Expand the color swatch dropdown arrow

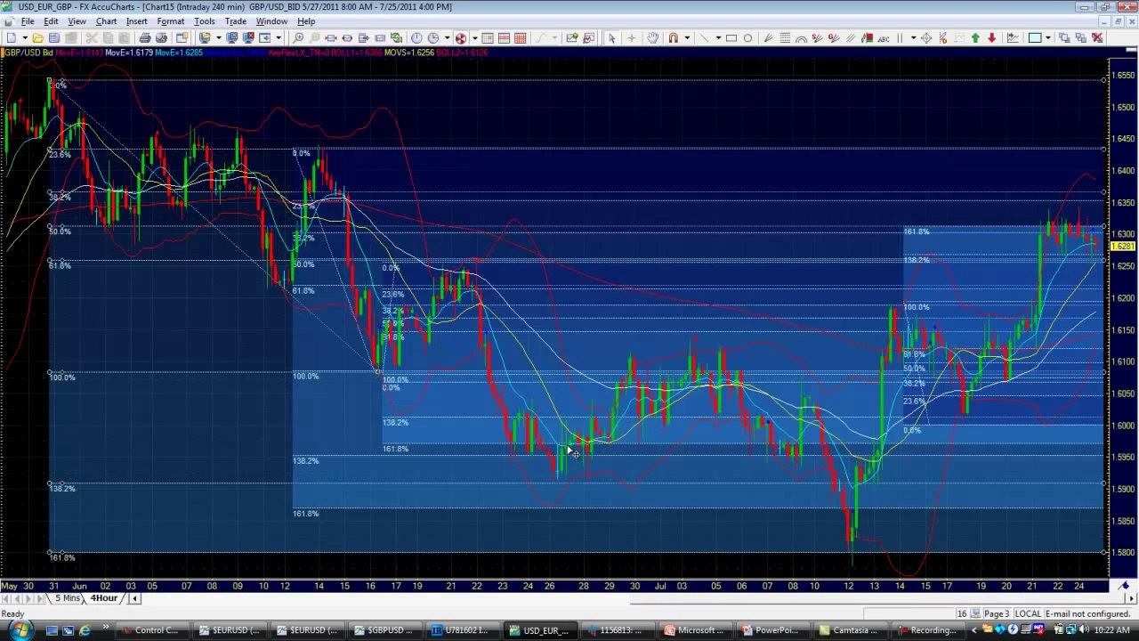click(x=1047, y=37)
